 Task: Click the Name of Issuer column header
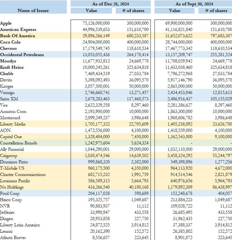[33, 11]
